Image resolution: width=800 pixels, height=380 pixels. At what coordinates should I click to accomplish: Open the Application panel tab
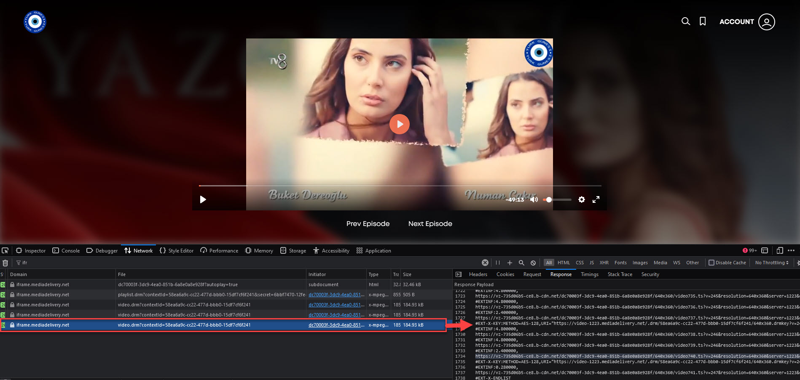point(374,251)
